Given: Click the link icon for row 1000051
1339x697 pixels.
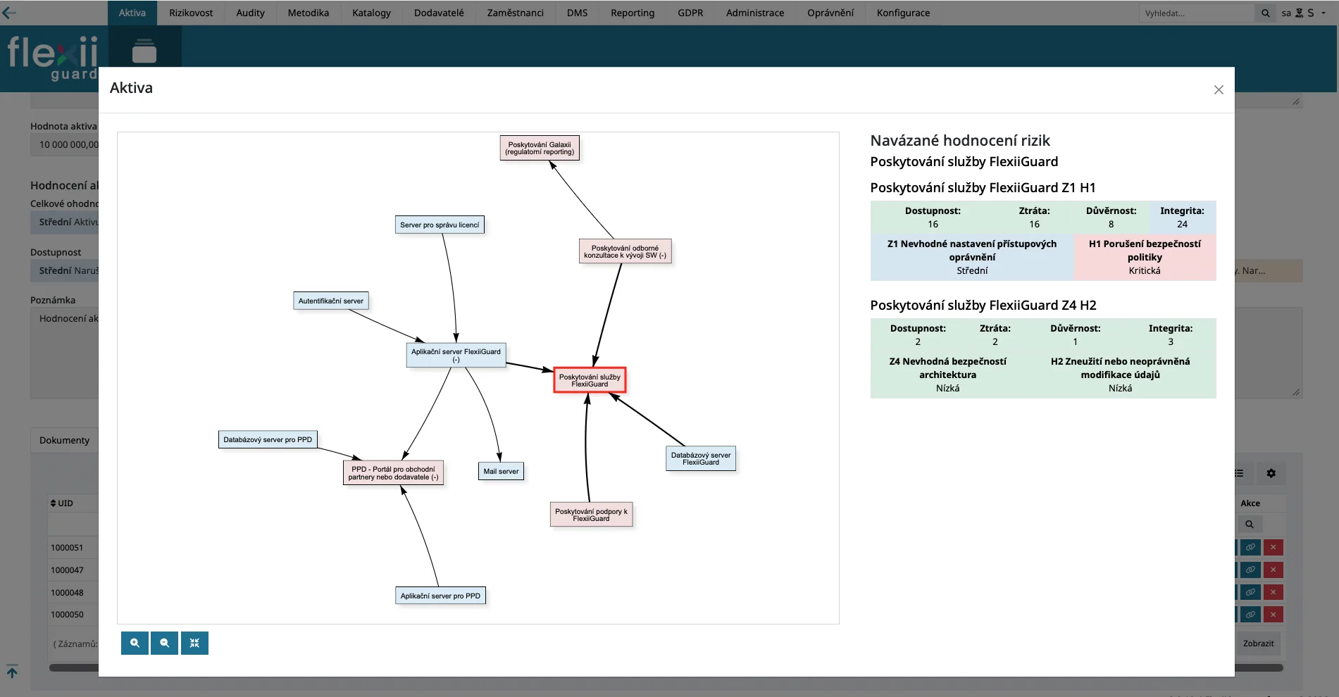Looking at the screenshot, I should point(1250,547).
